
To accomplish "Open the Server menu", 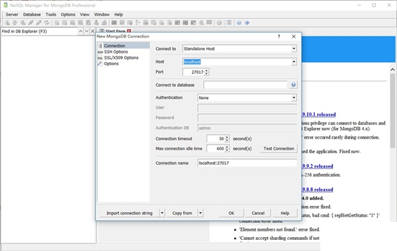I will (12, 15).
